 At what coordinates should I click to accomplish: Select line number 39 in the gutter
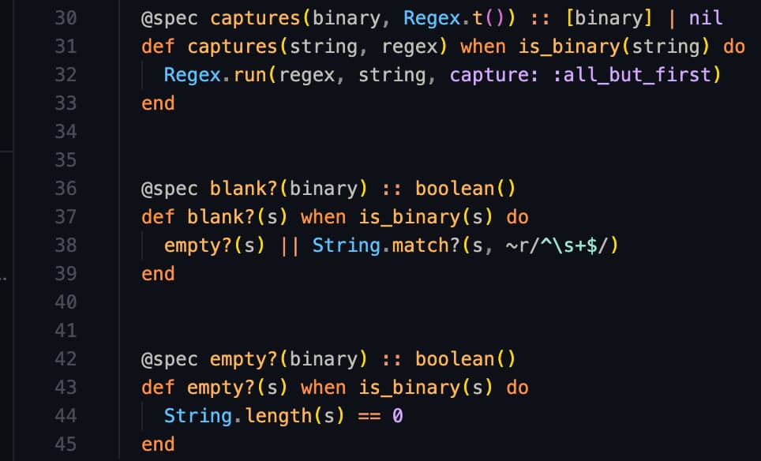point(66,274)
